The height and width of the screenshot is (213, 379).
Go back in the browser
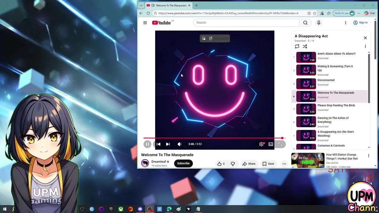pos(141,13)
